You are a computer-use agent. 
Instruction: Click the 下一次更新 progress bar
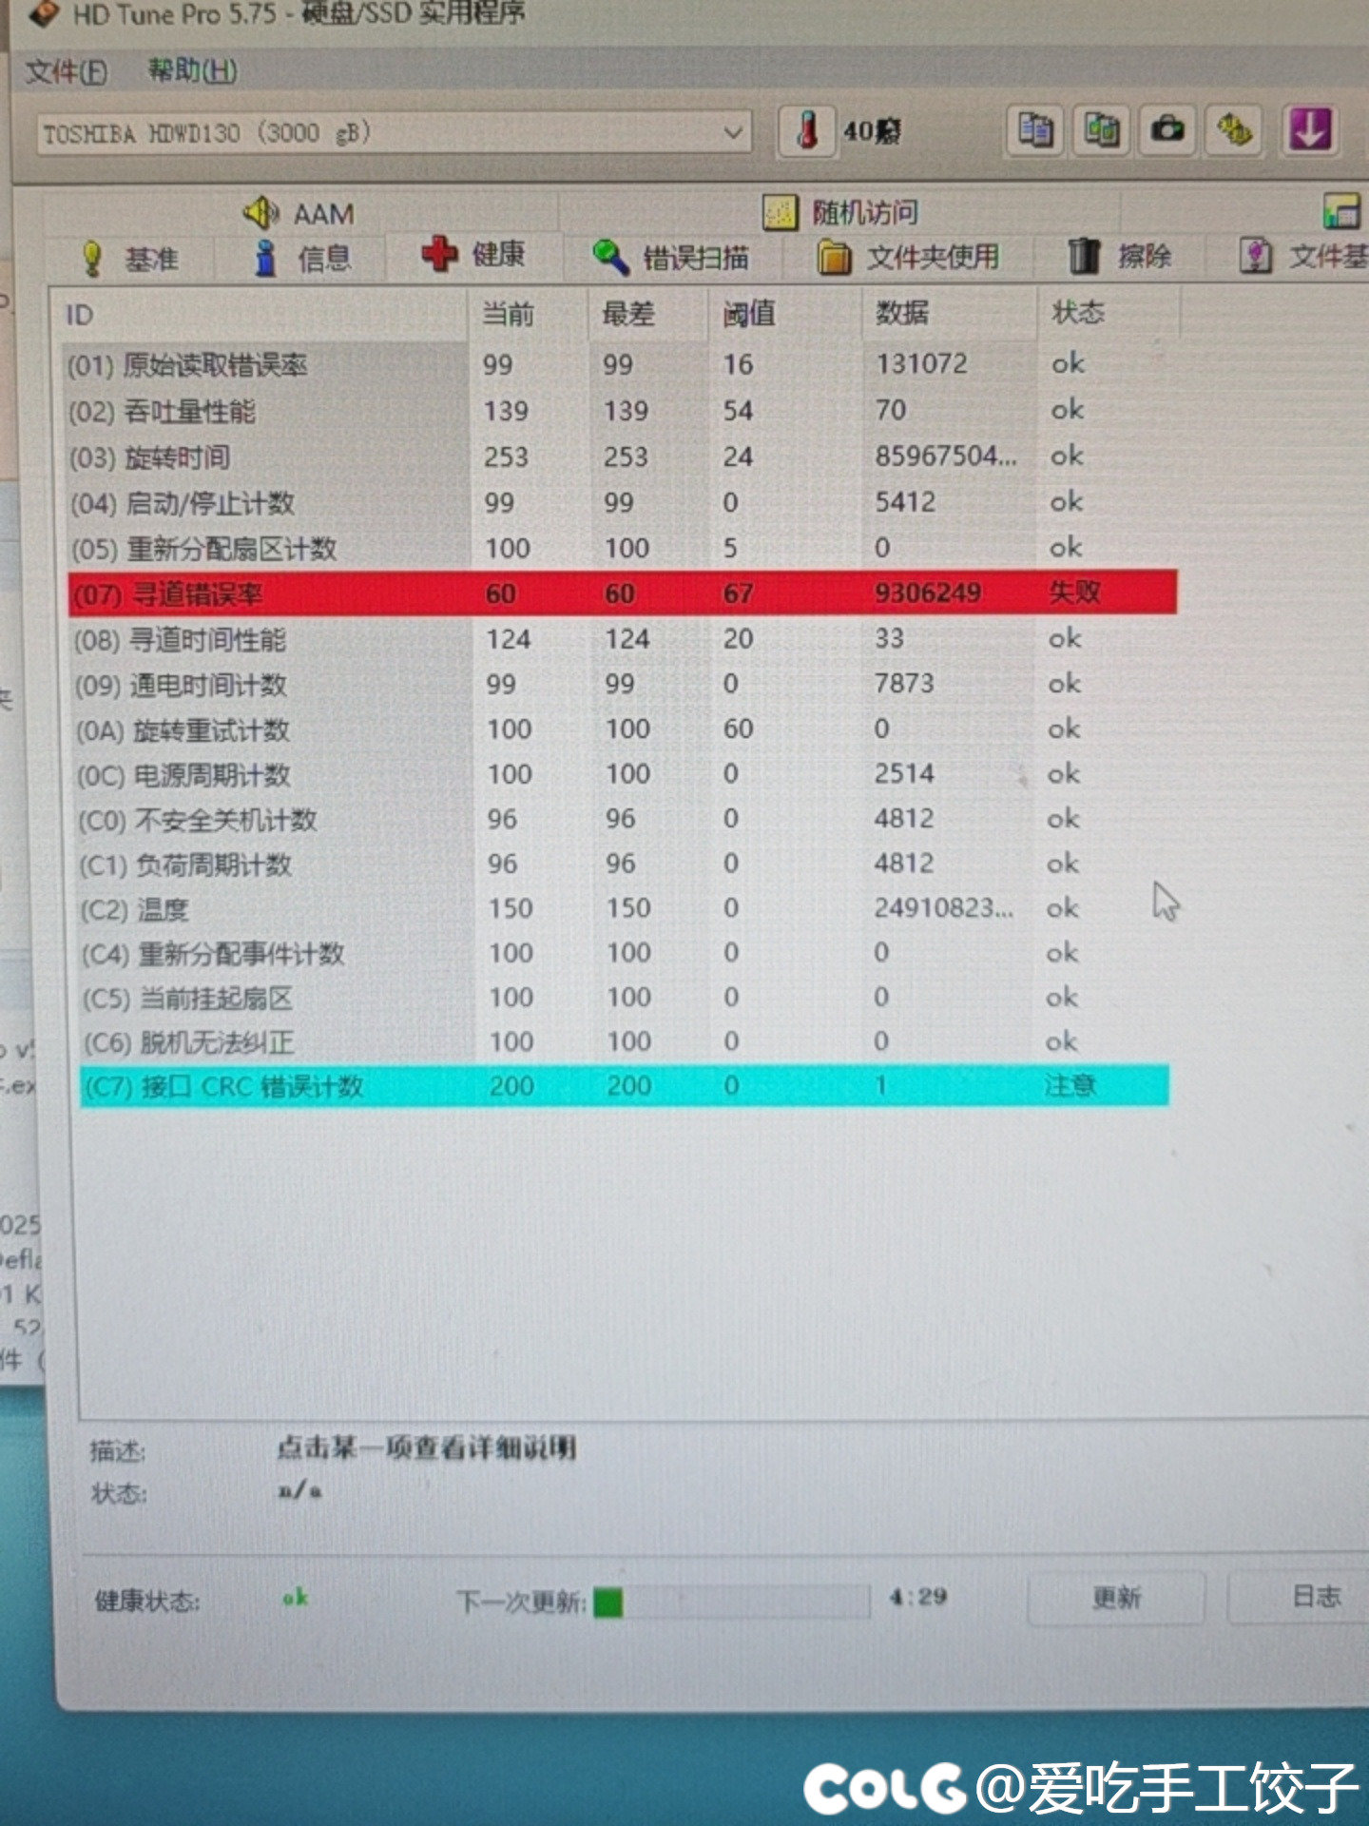click(x=730, y=1603)
